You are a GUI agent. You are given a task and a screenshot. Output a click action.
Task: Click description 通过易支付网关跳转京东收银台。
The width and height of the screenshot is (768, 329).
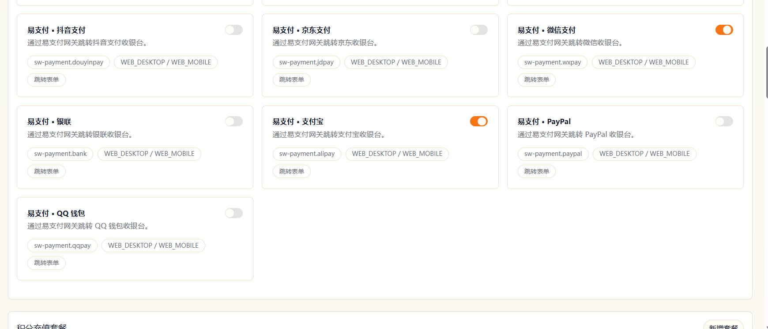(x=327, y=43)
